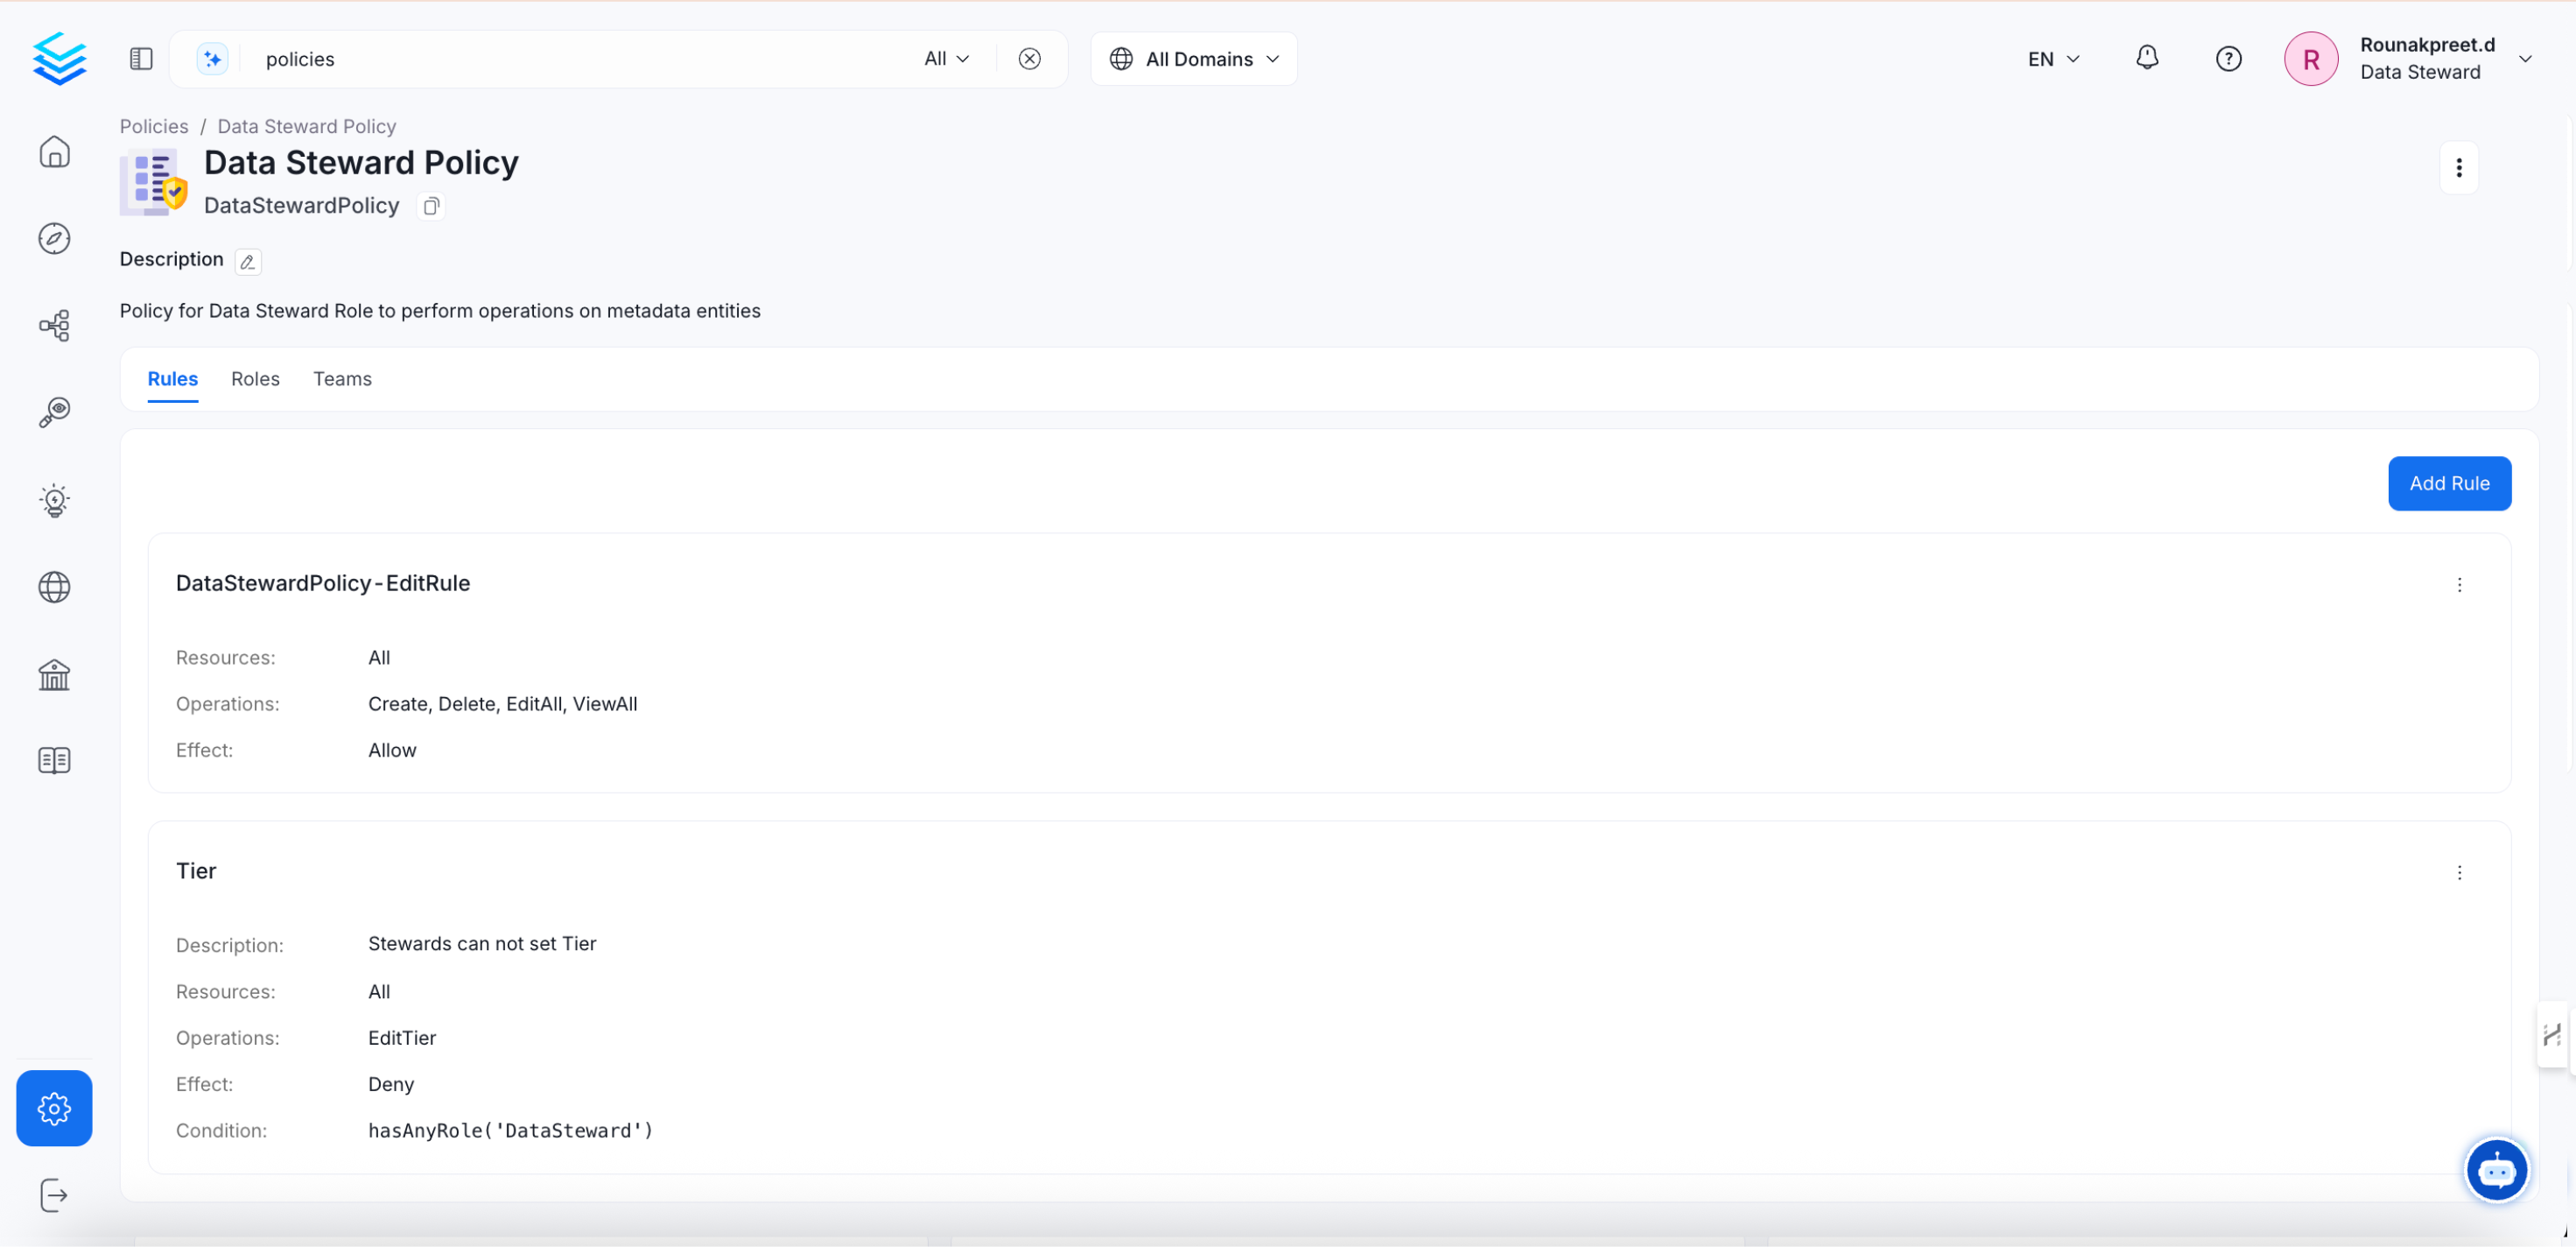Switch to the Roles tab
The height and width of the screenshot is (1247, 2576).
click(x=255, y=379)
